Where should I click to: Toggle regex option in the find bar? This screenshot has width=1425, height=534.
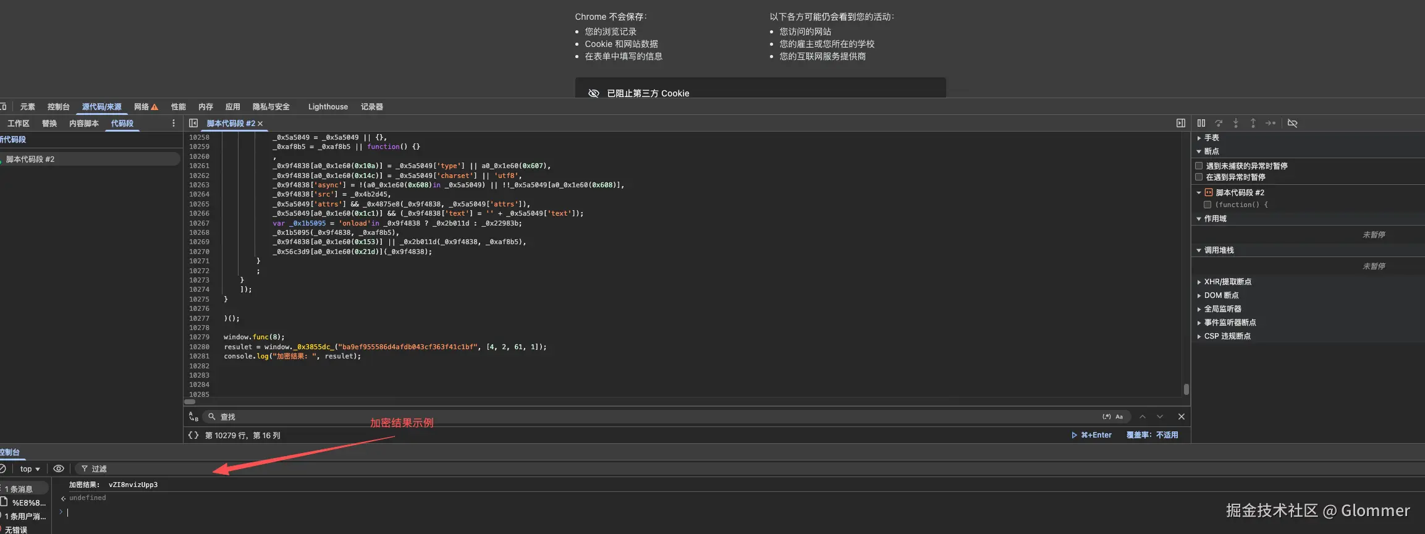point(1107,417)
